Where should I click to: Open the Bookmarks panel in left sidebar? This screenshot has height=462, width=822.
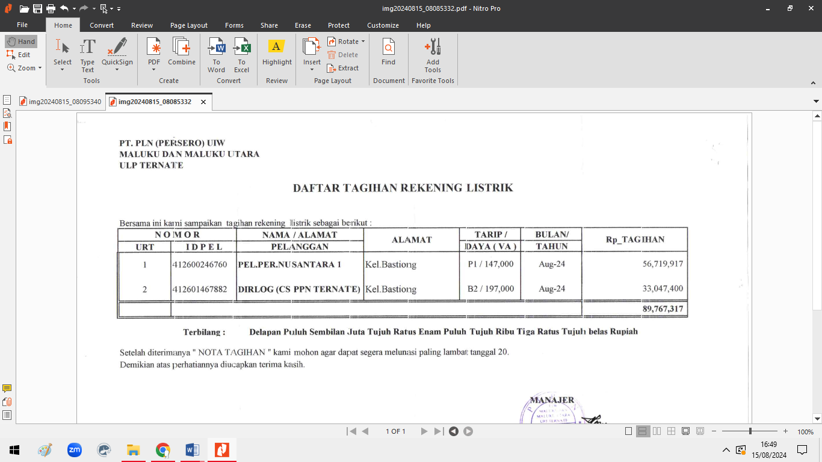pyautogui.click(x=7, y=126)
